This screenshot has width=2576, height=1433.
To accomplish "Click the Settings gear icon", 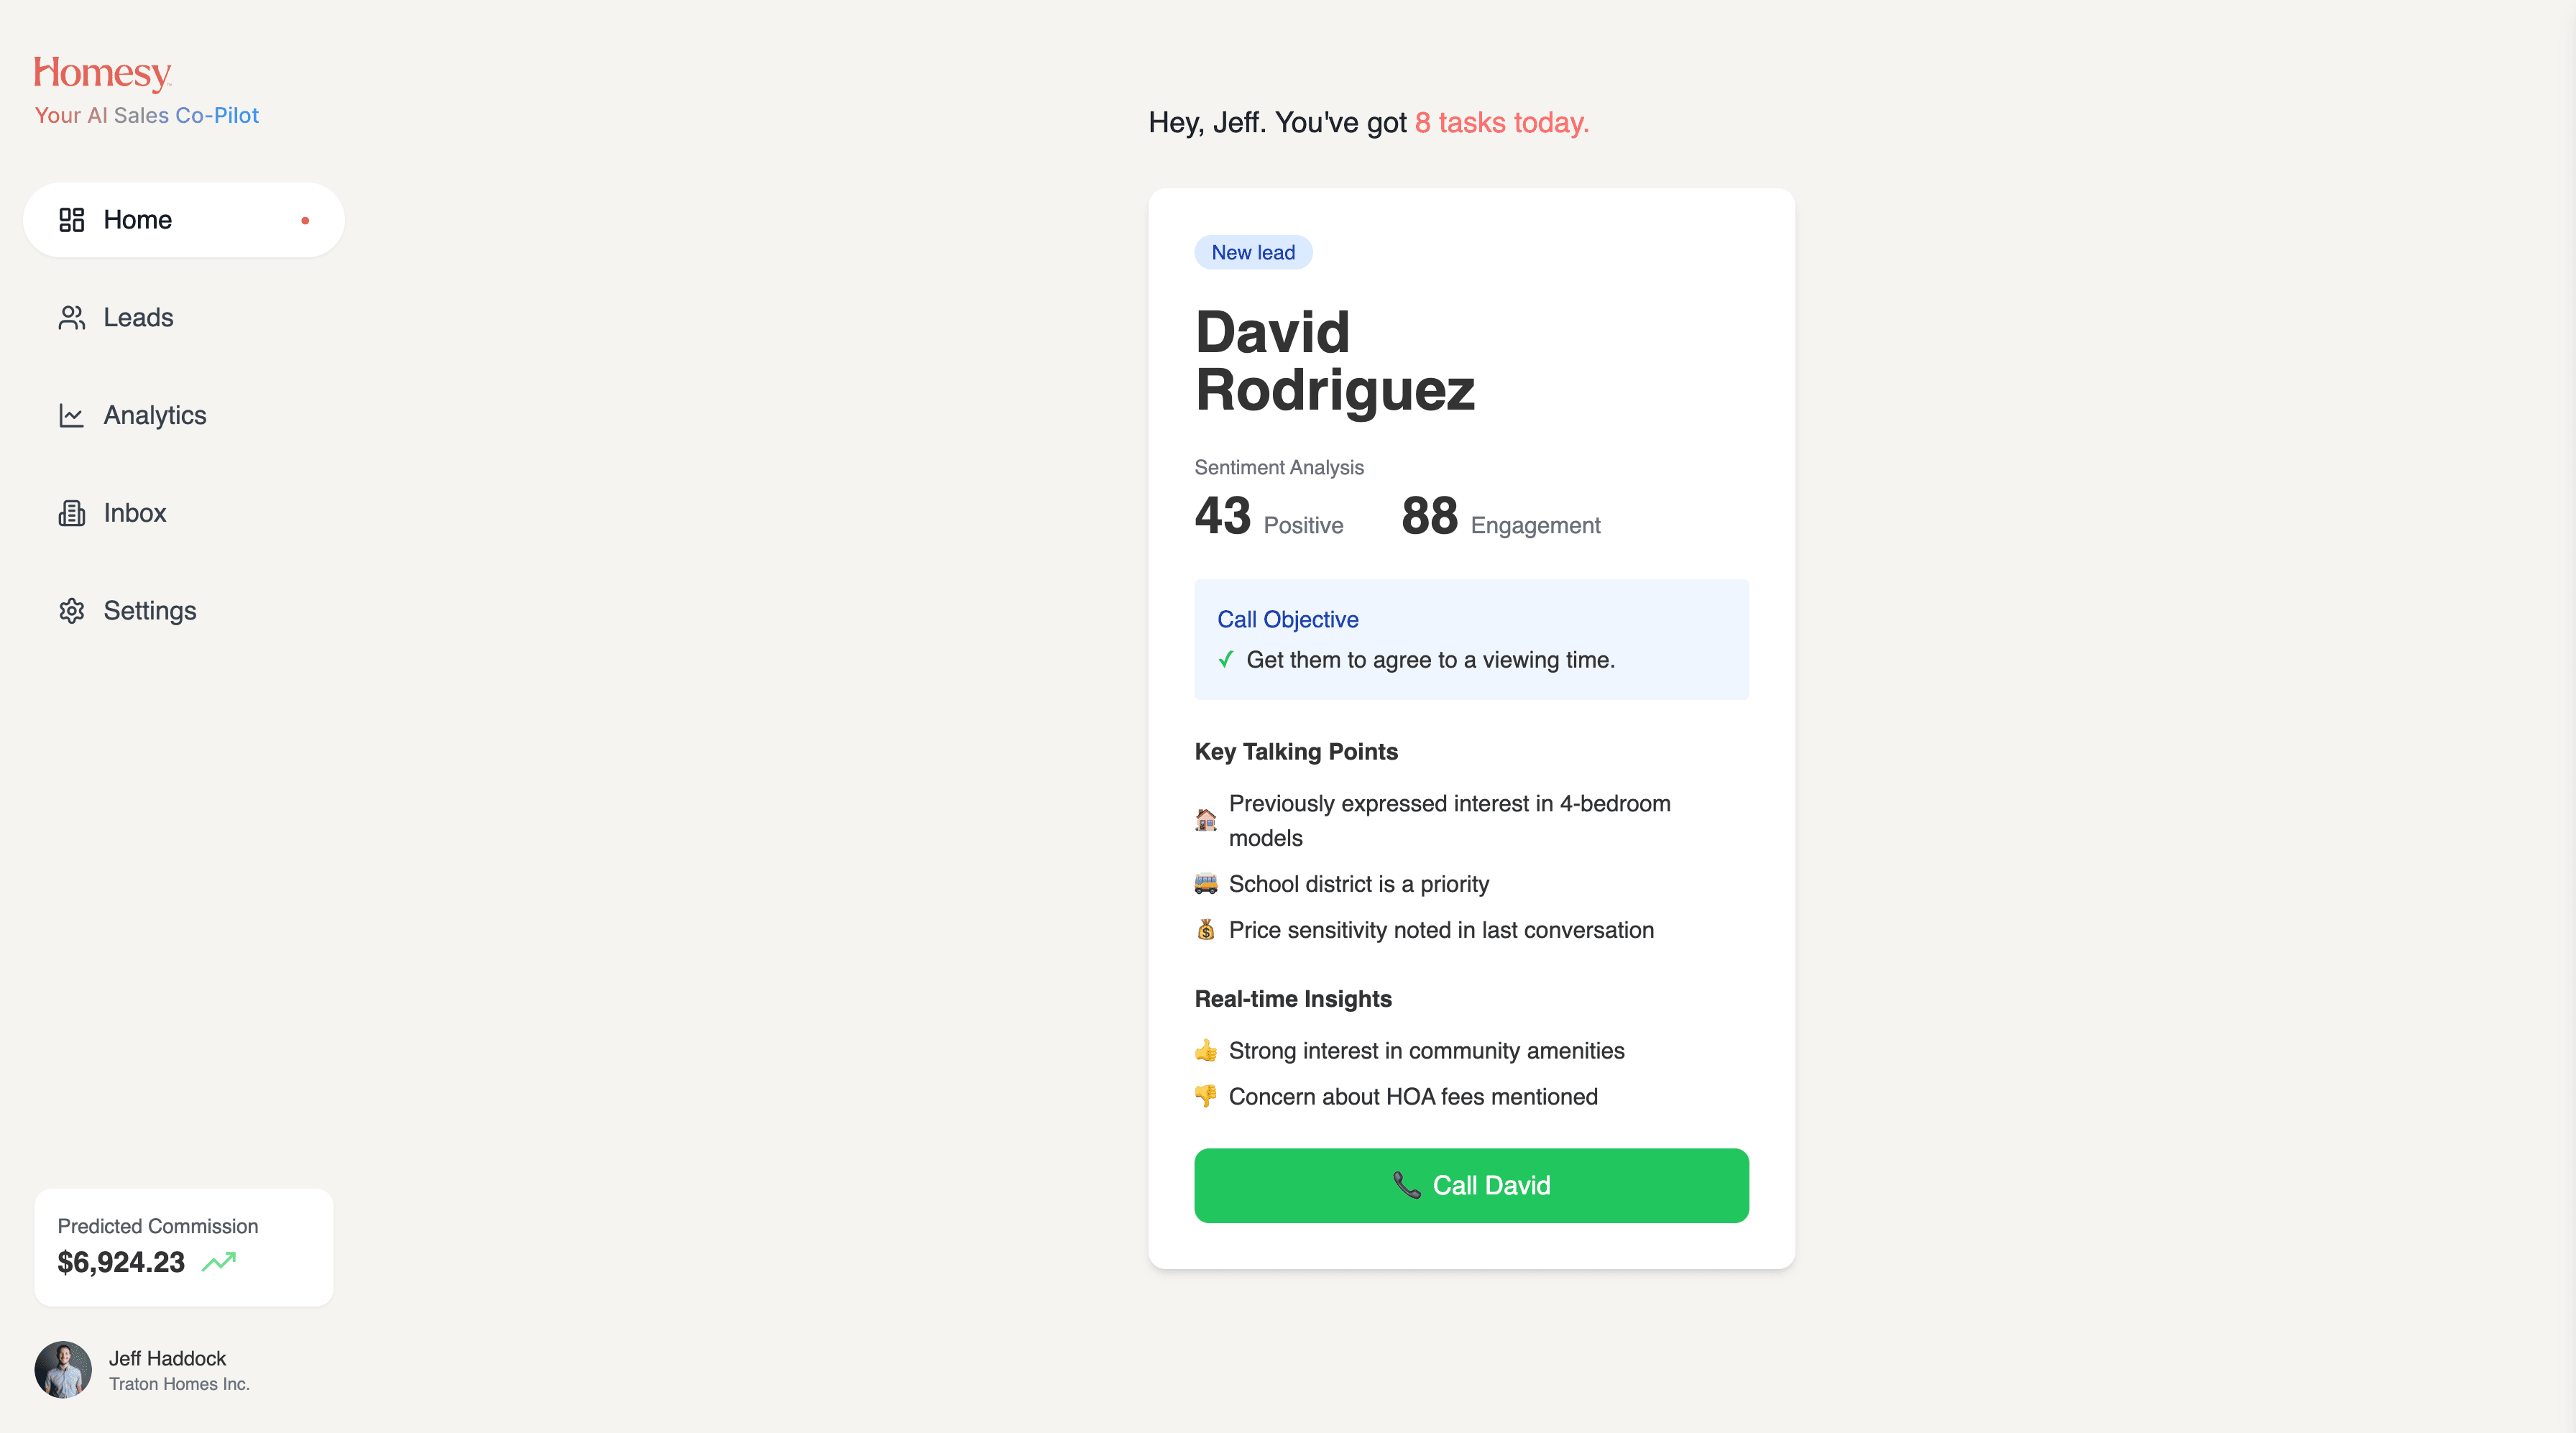I will click(x=70, y=611).
